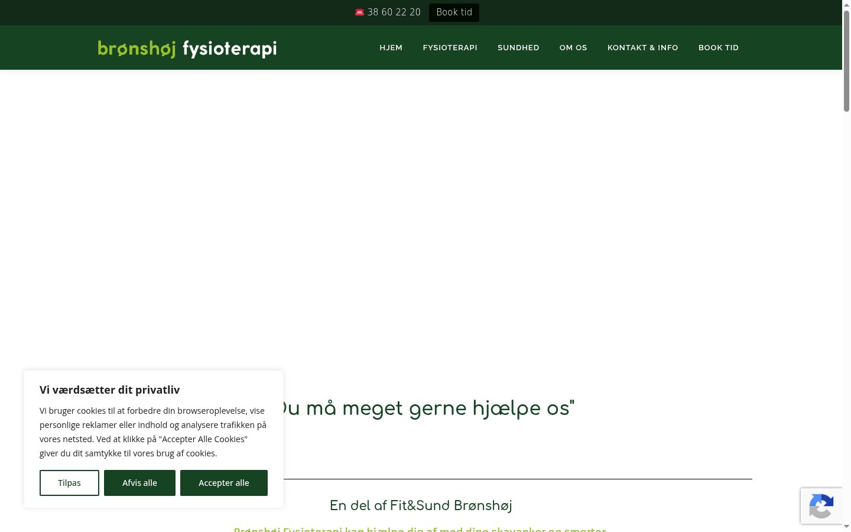Call phone number 38 60 22 20

(x=394, y=12)
